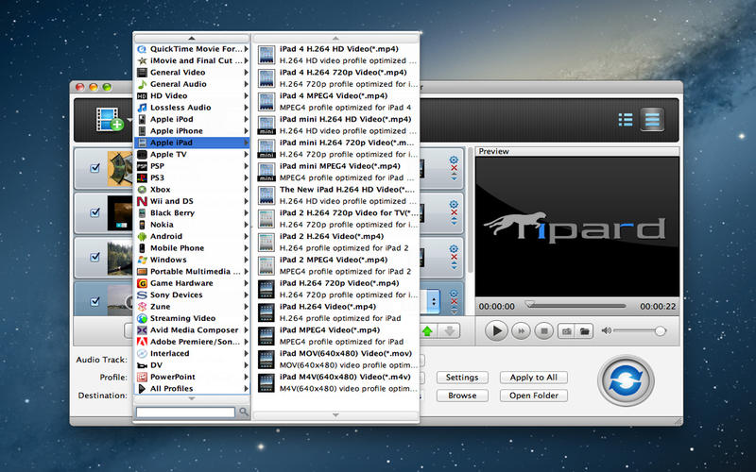Pick iPad H.264 720p Video profile
Image resolution: width=756 pixels, height=472 pixels.
coord(336,289)
